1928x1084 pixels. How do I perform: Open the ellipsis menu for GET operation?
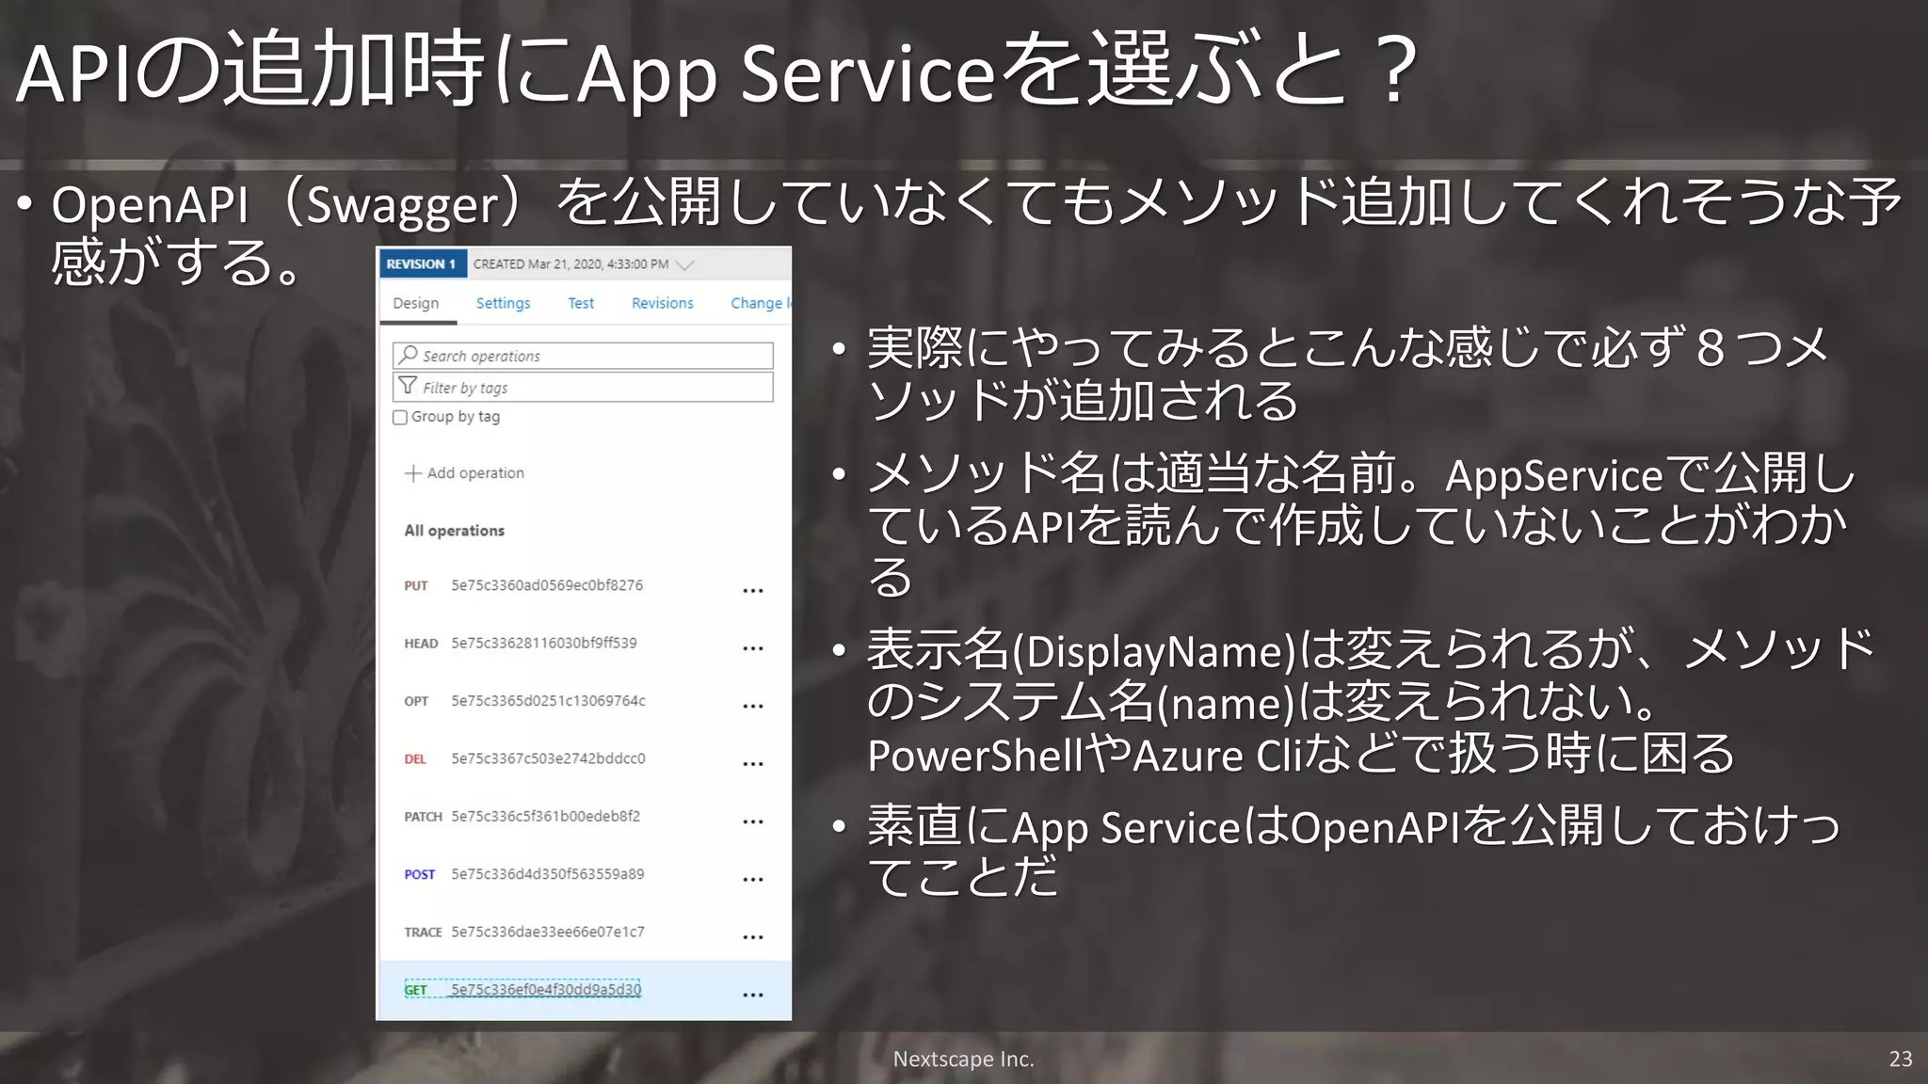753,995
